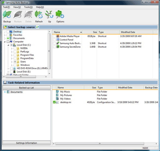
Task: Click the green arrows icon beside Select backup source
Action: (38, 27)
